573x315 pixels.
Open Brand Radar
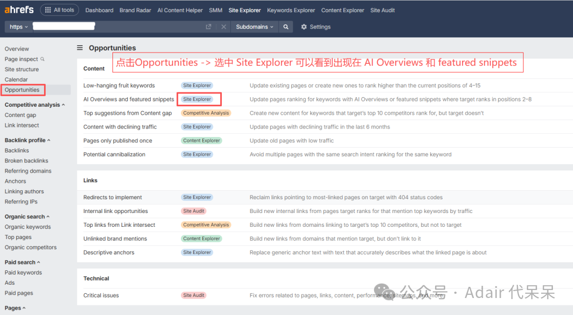(135, 10)
